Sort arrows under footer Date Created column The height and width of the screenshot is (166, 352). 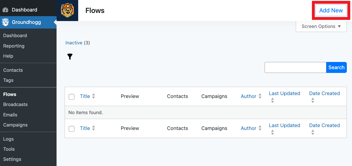click(313, 132)
